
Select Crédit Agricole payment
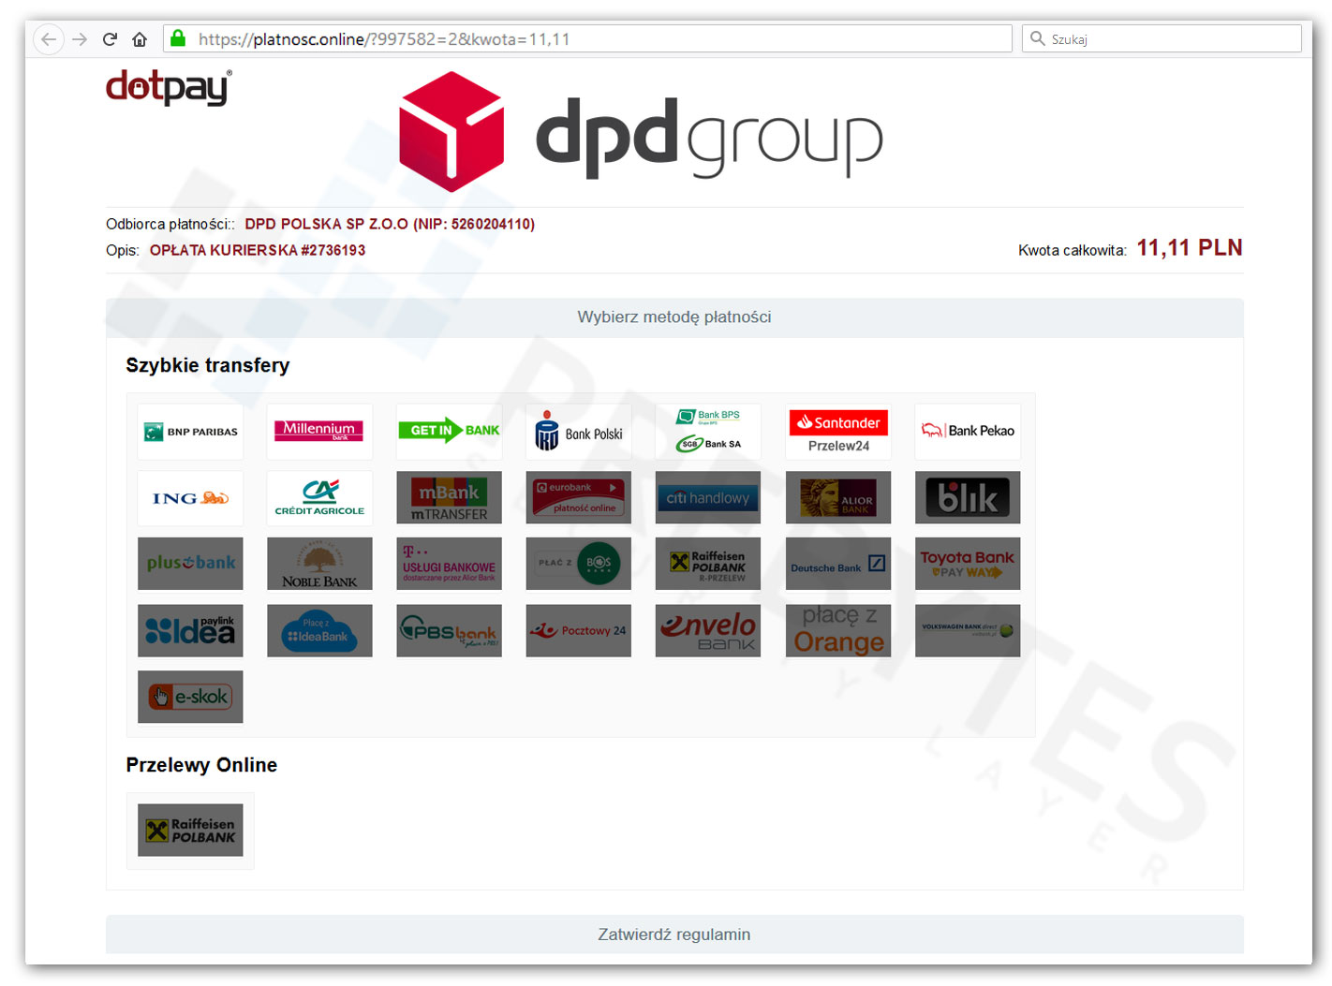point(319,498)
